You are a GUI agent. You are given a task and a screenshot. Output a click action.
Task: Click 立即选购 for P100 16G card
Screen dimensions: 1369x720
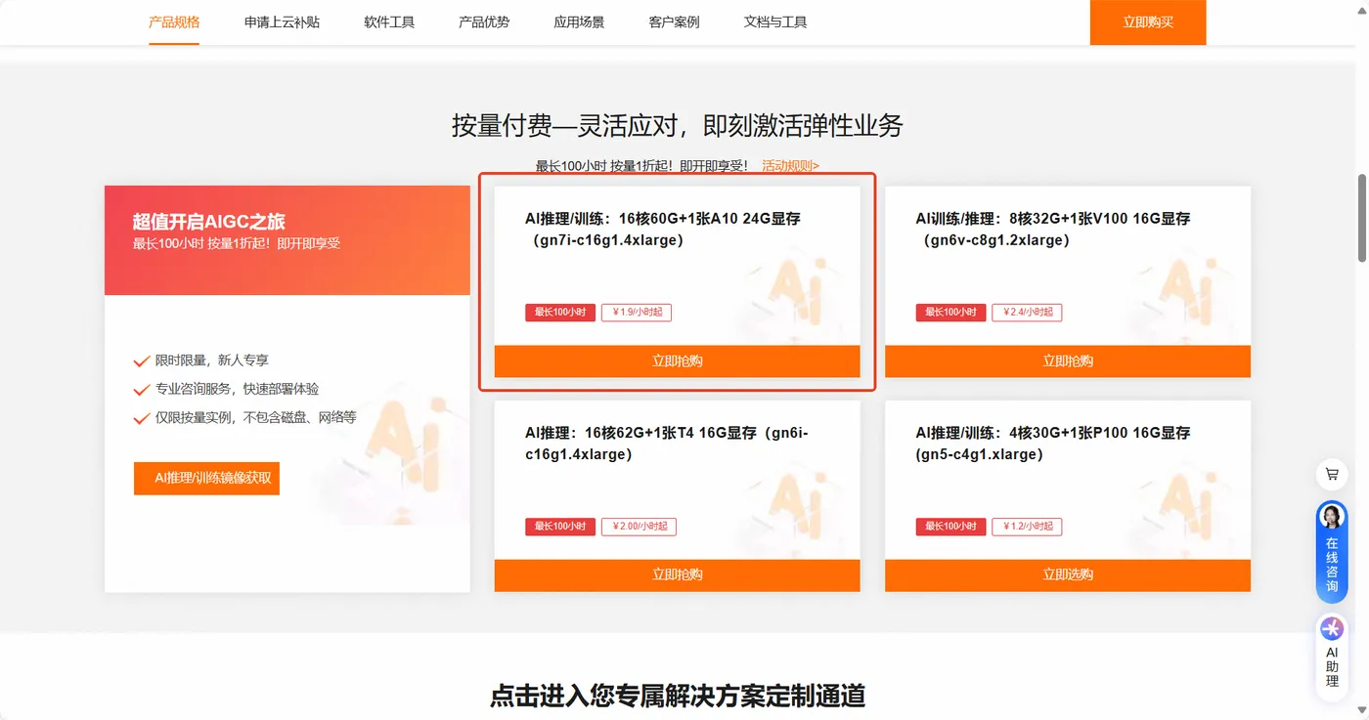[x=1068, y=574]
